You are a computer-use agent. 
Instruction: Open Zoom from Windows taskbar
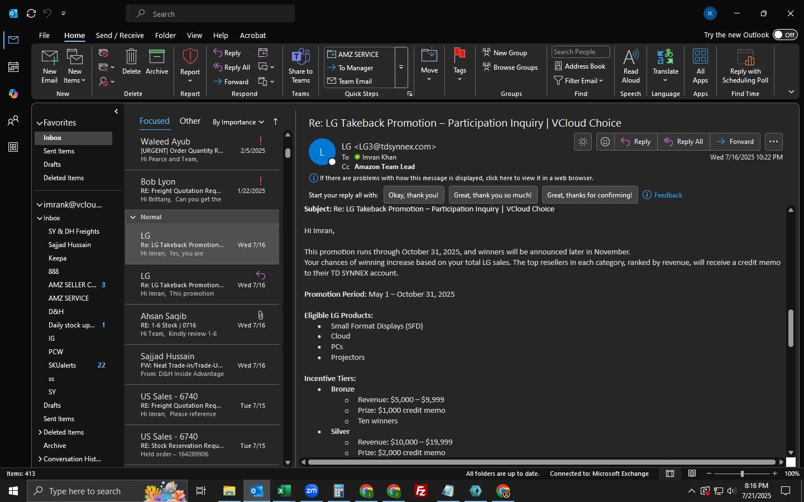point(312,491)
